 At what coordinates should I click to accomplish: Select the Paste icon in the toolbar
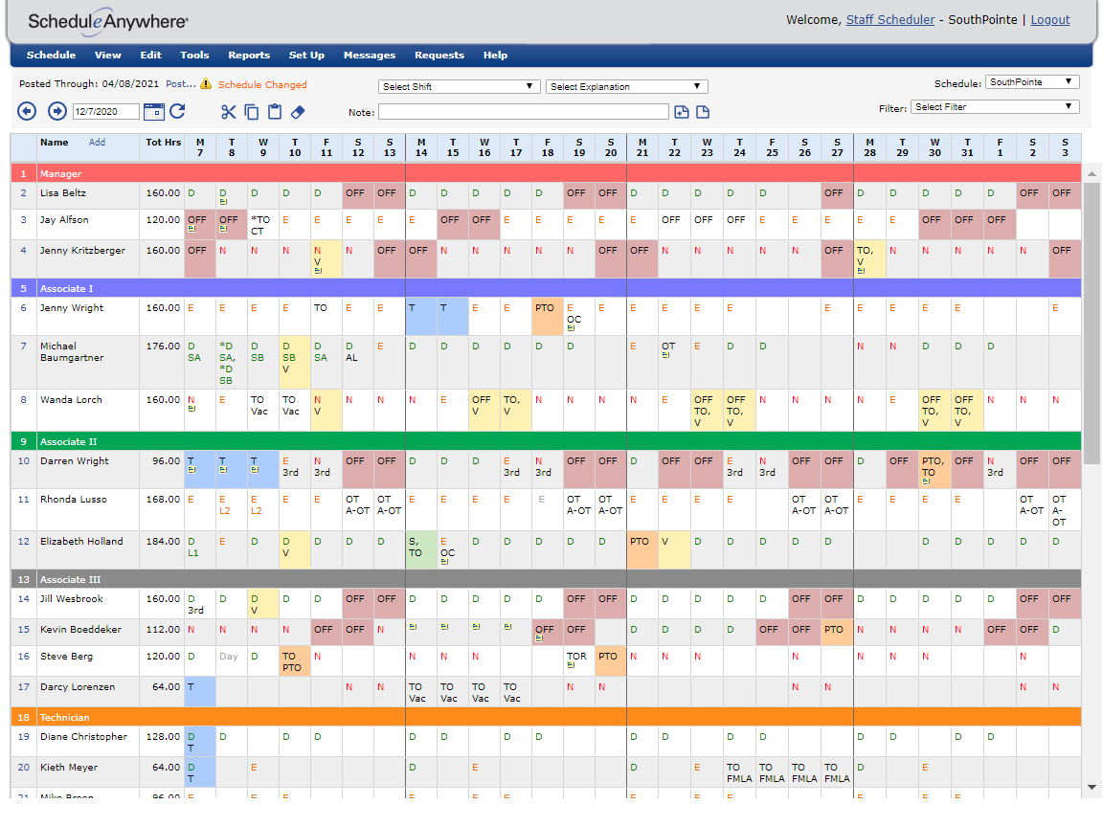coord(277,112)
